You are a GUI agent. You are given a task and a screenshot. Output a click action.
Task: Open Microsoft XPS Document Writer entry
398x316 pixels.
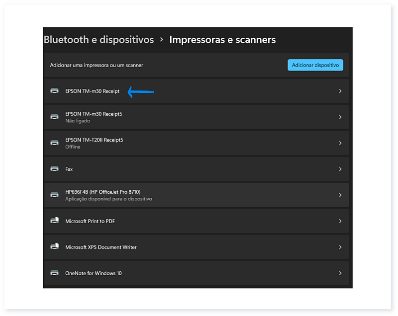tap(101, 247)
